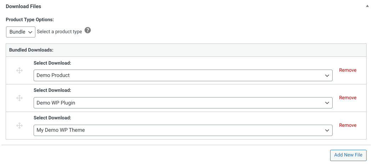Viewport: 374px width, 166px height.
Task: Click the move handle beside My Demo WP Theme
Action: coord(19,125)
